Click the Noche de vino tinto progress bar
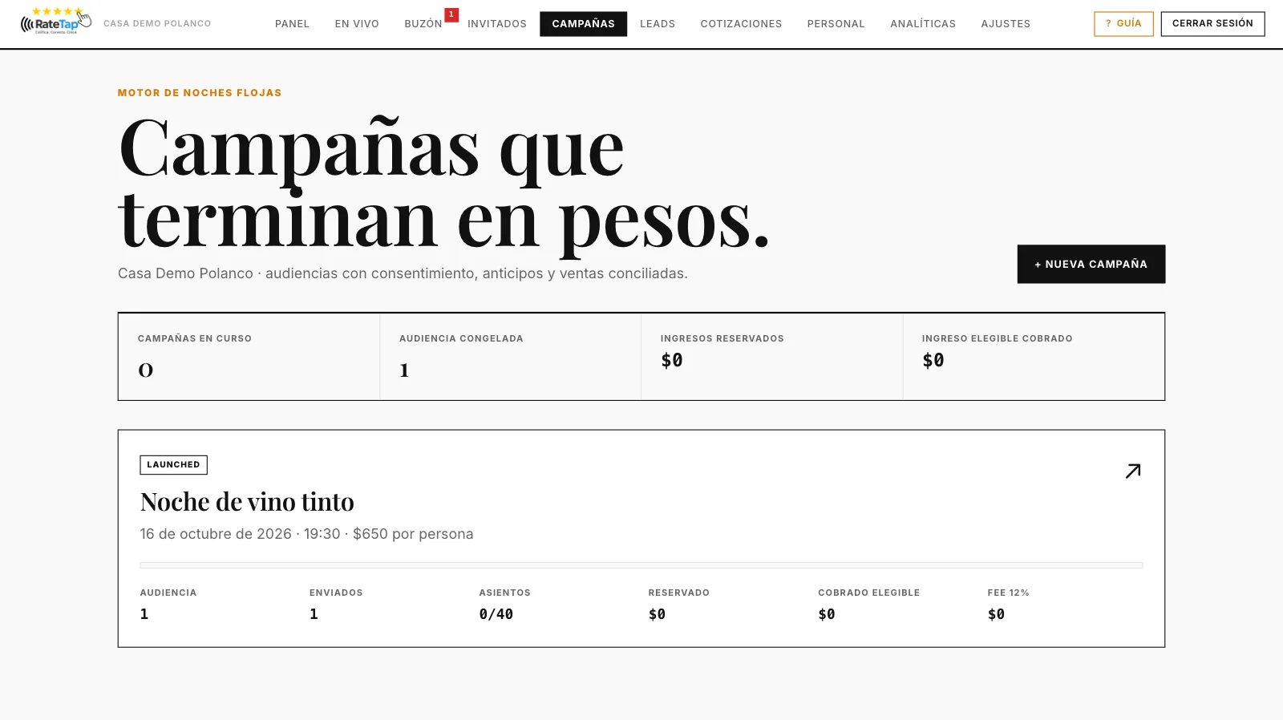The width and height of the screenshot is (1283, 720). click(641, 565)
